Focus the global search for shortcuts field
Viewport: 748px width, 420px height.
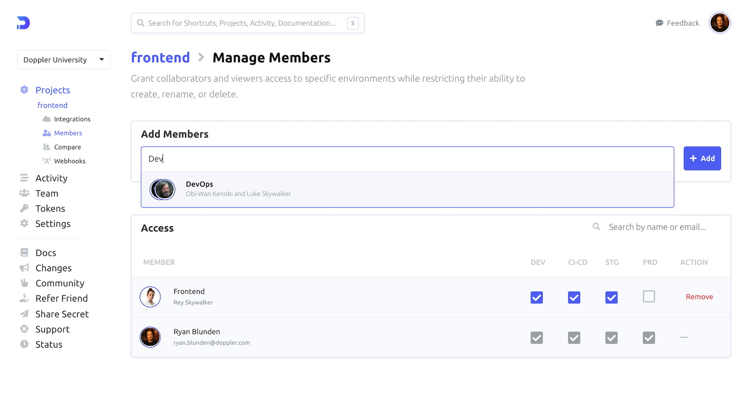pyautogui.click(x=248, y=23)
